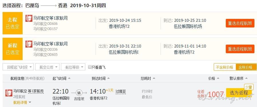The image size is (257, 107).
Task: Open the 舱位等级 dropdown
Action: [73, 67]
